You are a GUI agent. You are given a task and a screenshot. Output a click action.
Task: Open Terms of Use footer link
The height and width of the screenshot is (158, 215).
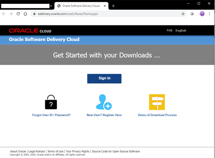55,151
